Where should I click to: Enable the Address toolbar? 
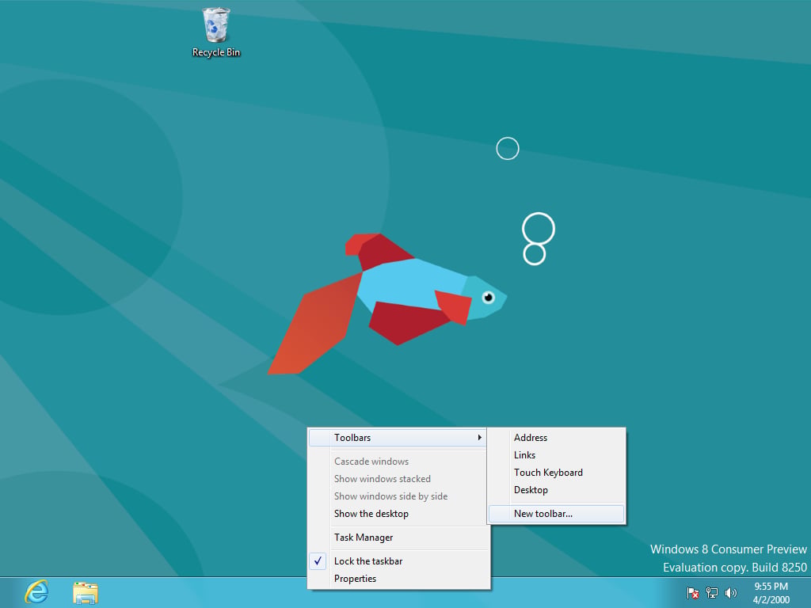coord(556,437)
